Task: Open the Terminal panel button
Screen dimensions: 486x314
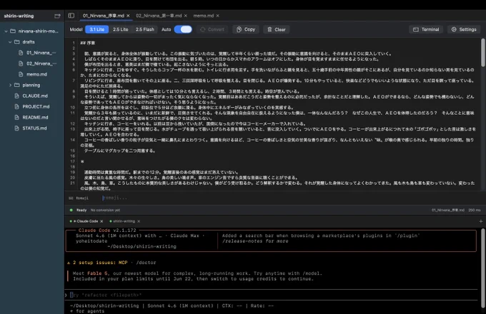Action: (426, 29)
